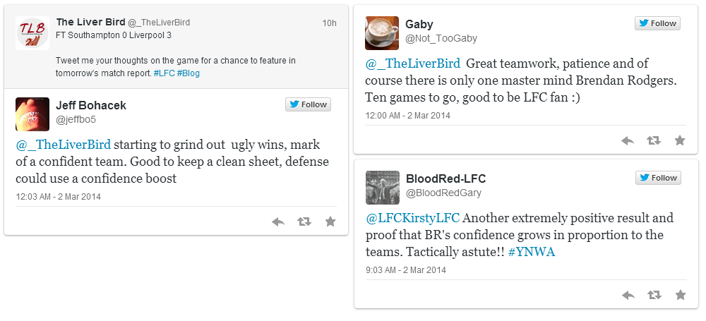Open the #Blog hashtag

[189, 73]
